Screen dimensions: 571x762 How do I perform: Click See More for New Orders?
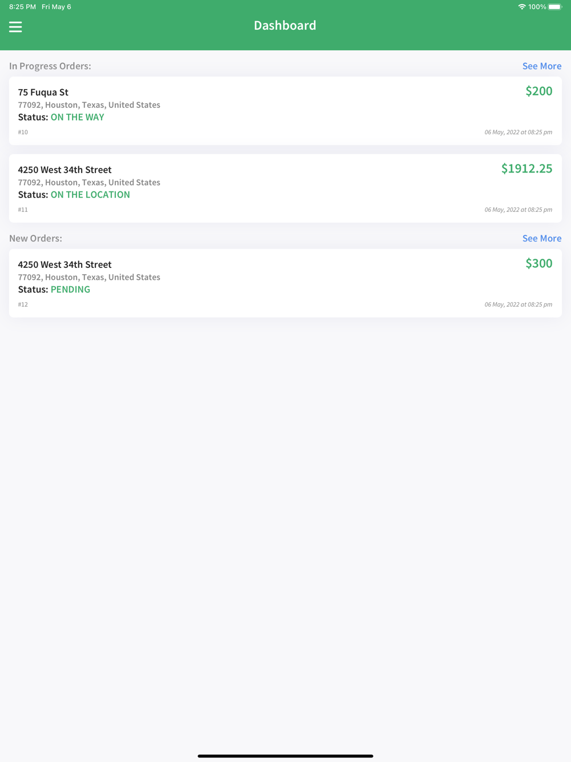pos(541,239)
